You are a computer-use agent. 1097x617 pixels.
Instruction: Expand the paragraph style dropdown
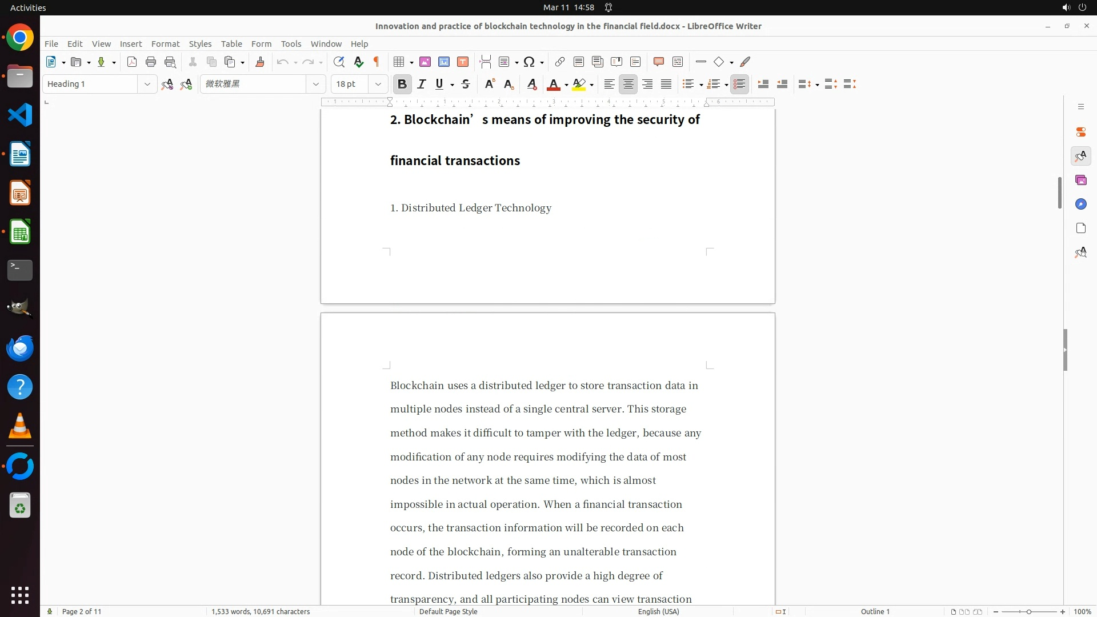147,84
